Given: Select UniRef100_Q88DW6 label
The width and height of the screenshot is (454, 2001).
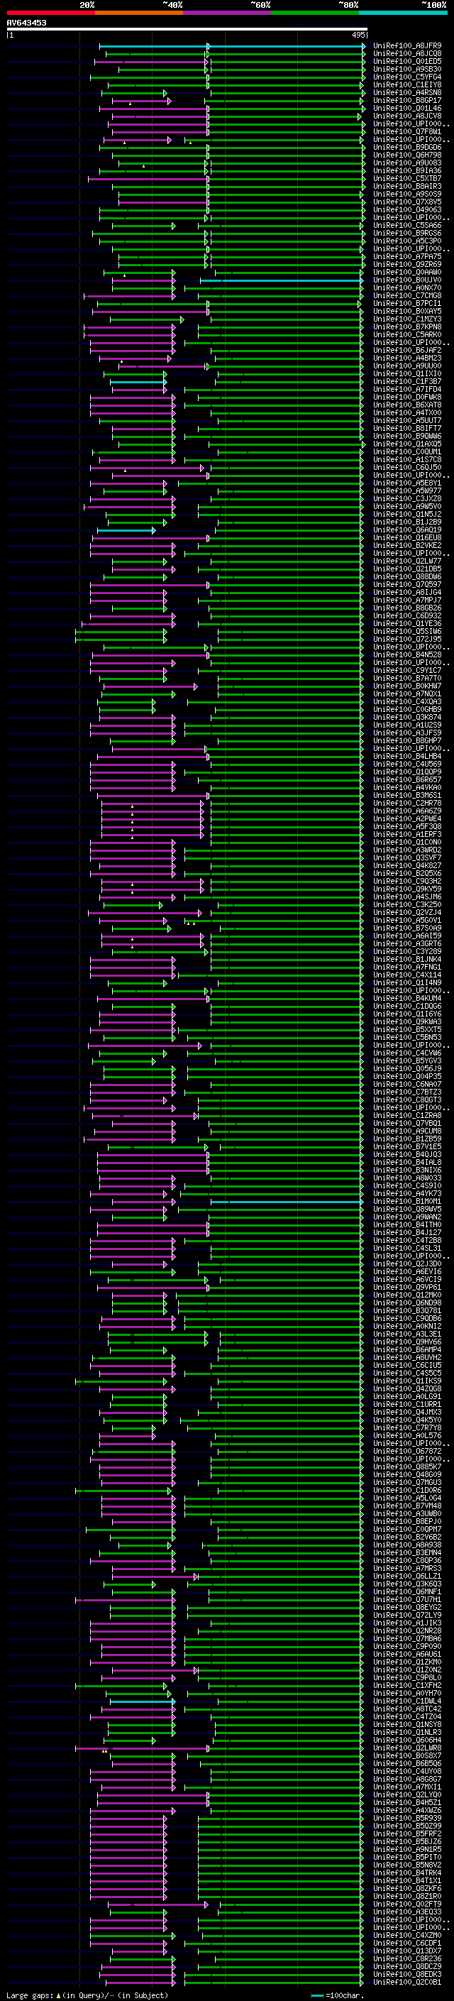Looking at the screenshot, I should click(407, 576).
